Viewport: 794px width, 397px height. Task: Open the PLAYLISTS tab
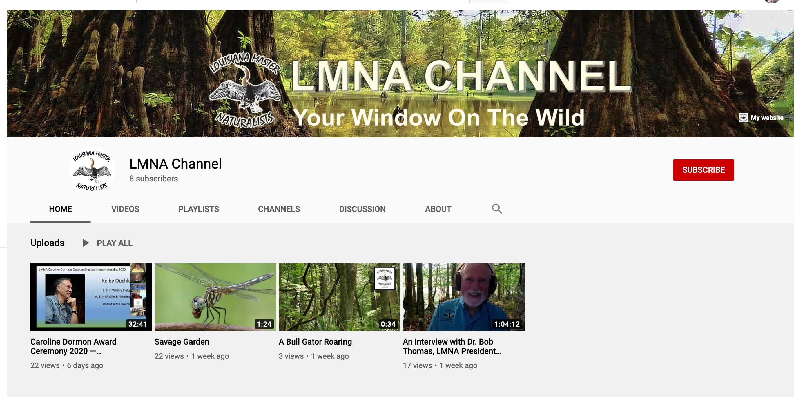click(x=198, y=209)
